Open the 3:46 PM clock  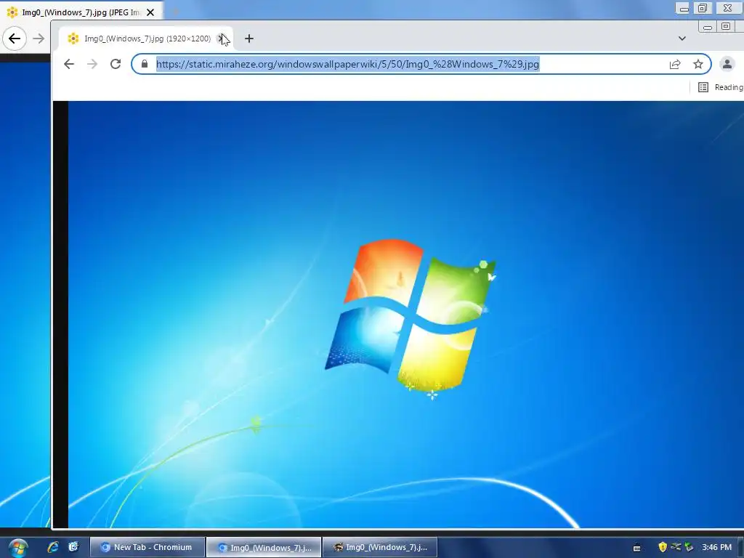[716, 547]
